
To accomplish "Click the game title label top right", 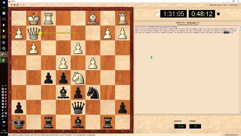I will point(223,5).
